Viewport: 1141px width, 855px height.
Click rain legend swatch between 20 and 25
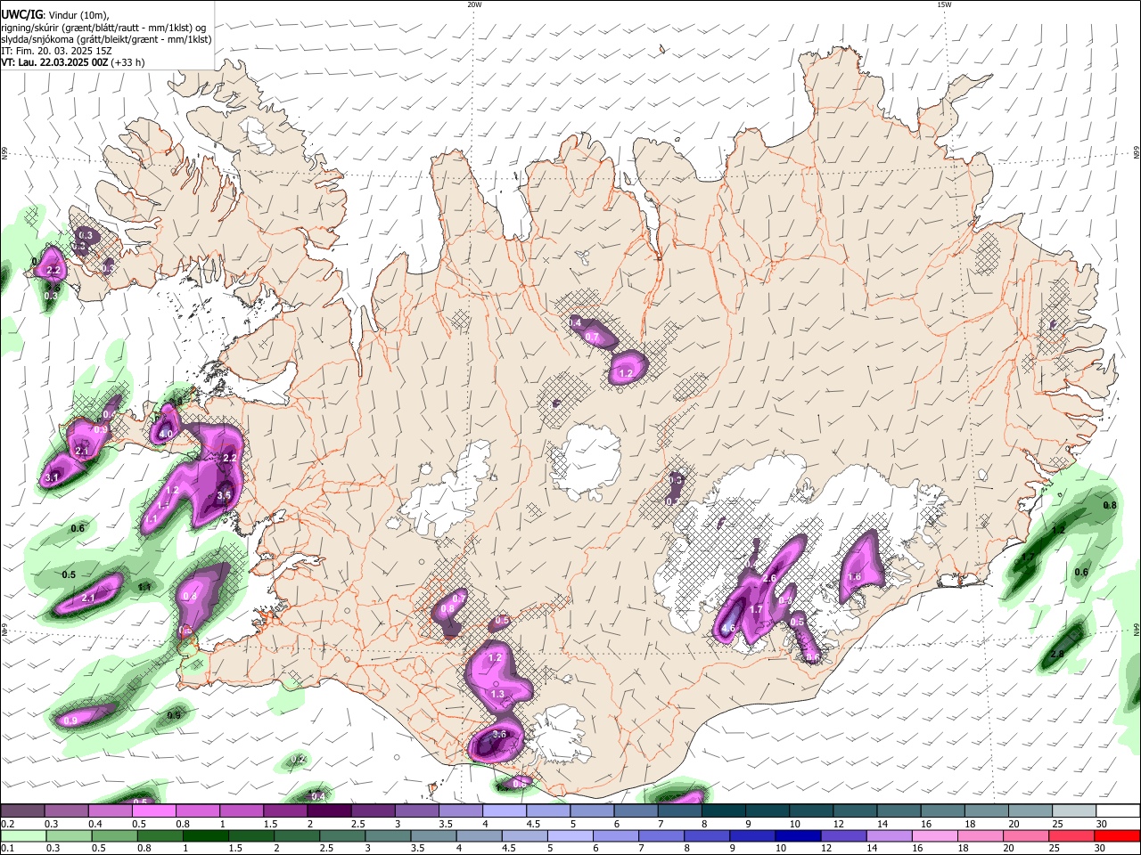point(1025,836)
